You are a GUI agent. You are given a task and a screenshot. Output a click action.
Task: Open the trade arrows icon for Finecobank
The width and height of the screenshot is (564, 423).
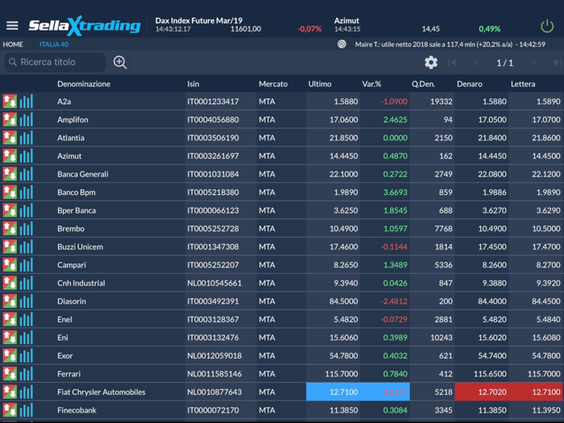[10, 410]
